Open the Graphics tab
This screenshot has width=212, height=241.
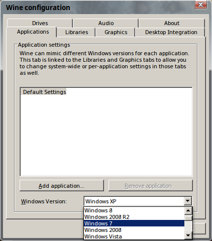point(116,32)
